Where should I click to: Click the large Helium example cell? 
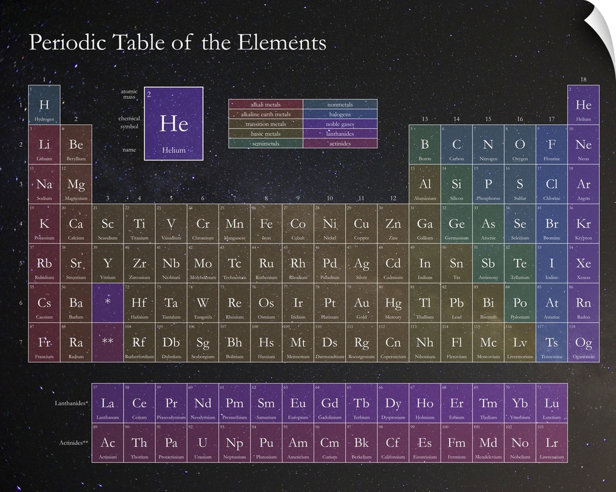point(174,124)
